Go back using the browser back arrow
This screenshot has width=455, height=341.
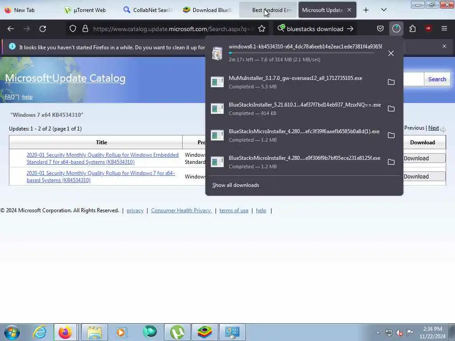pyautogui.click(x=11, y=29)
